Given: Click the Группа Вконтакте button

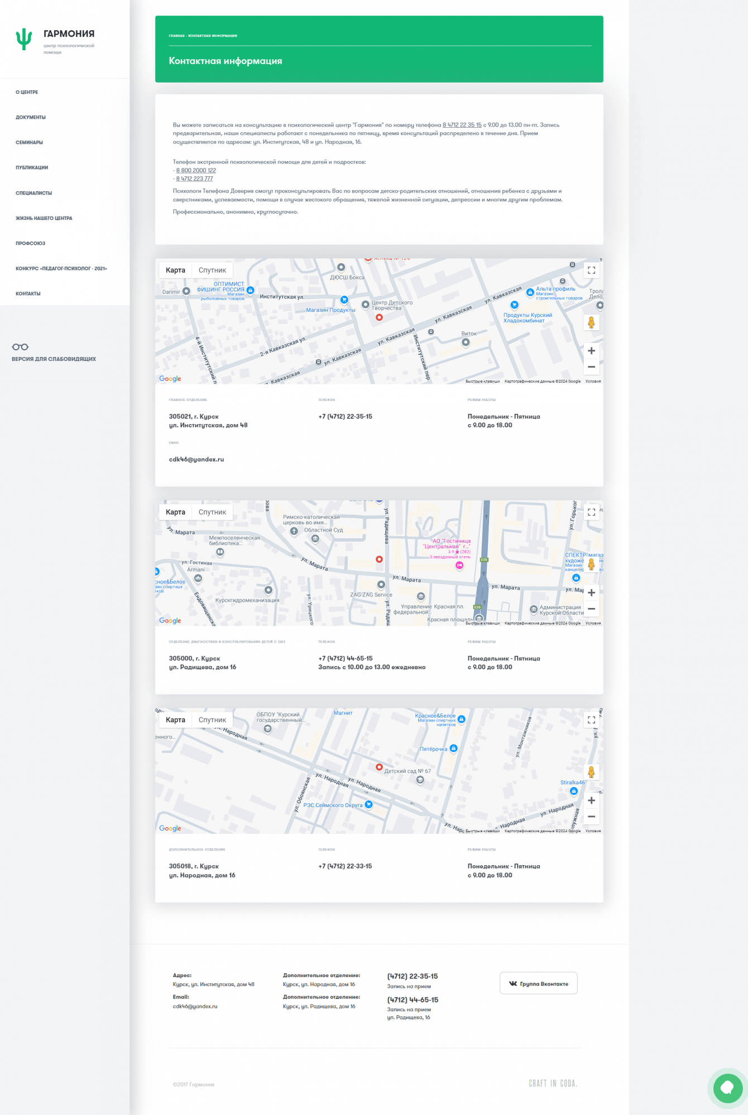Looking at the screenshot, I should [538, 983].
